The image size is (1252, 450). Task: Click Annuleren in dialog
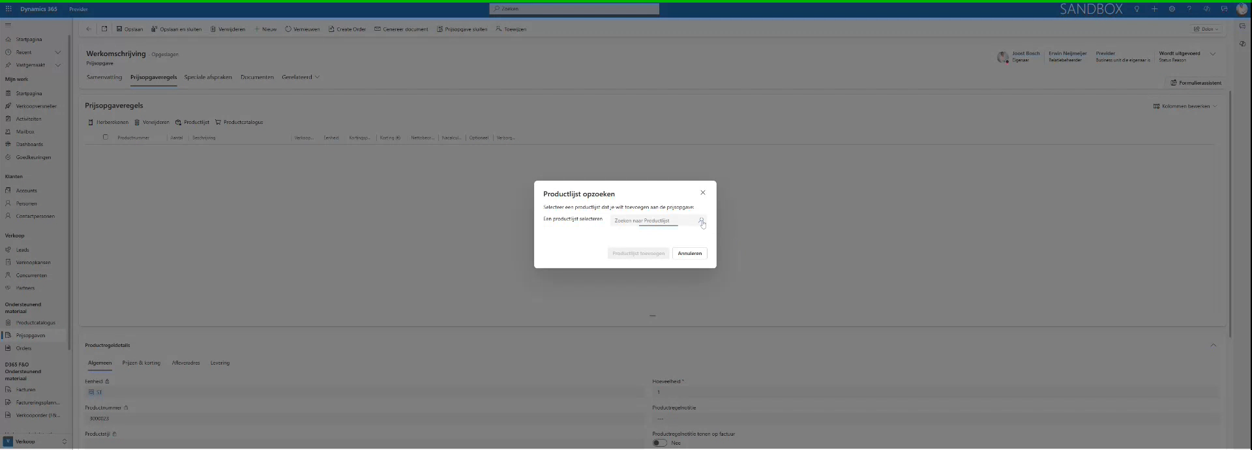point(690,253)
